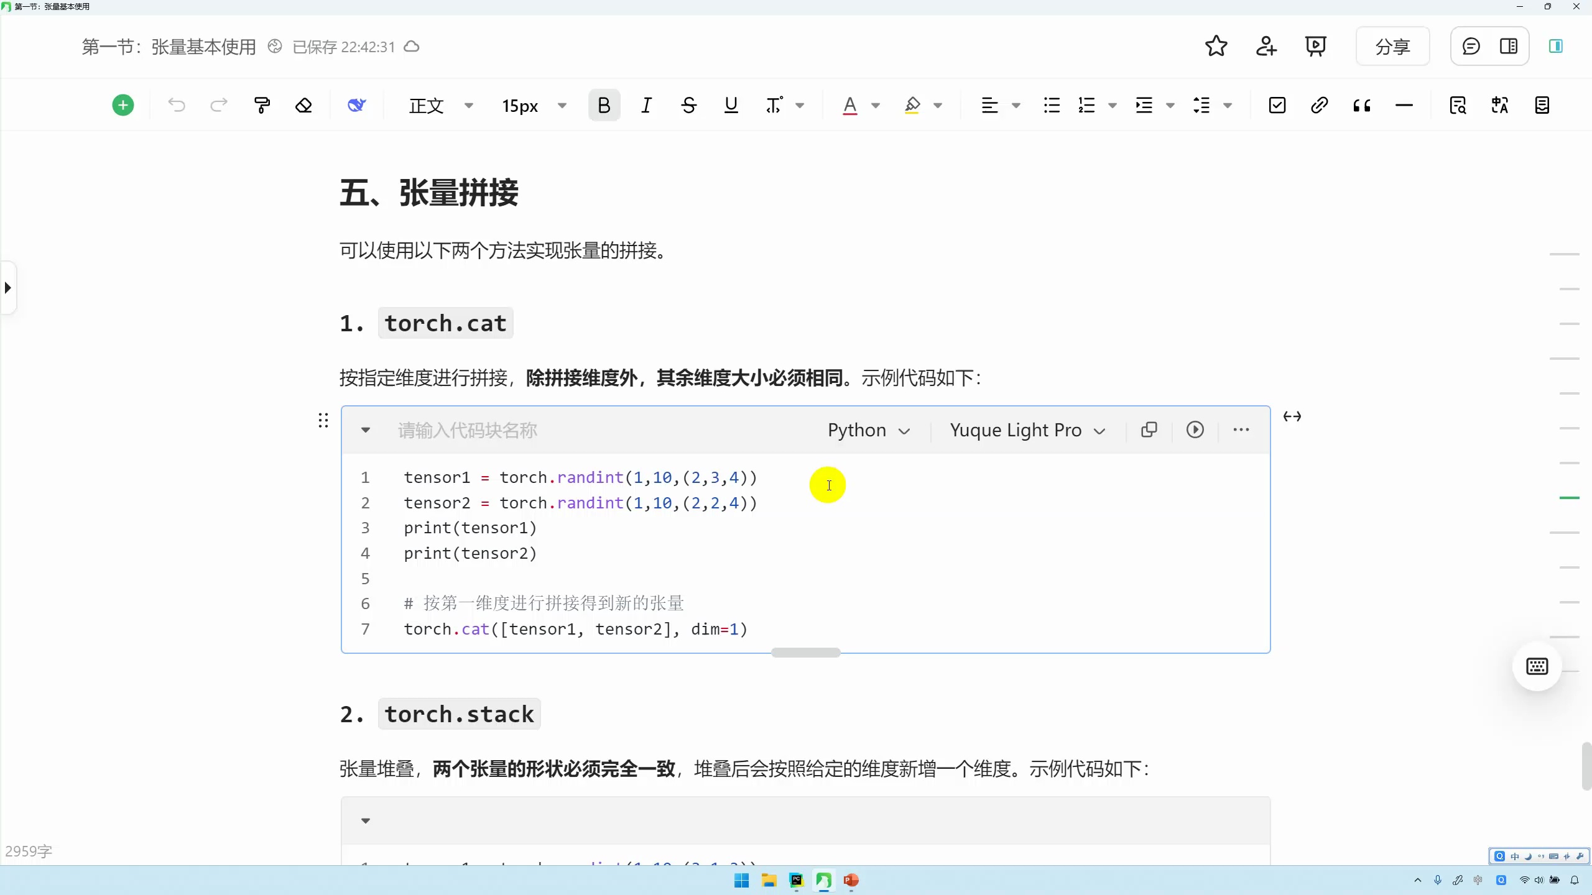Open the Python language dropdown
This screenshot has width=1592, height=895.
(x=868, y=429)
